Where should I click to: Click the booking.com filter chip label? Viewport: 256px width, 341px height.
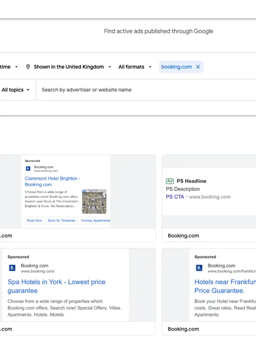[x=176, y=67]
